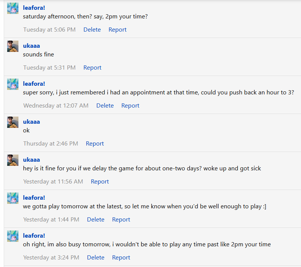Viewport: 301px width, 267px height.
Task: Delete the Wednesday 12:07 AM message
Action: point(105,106)
